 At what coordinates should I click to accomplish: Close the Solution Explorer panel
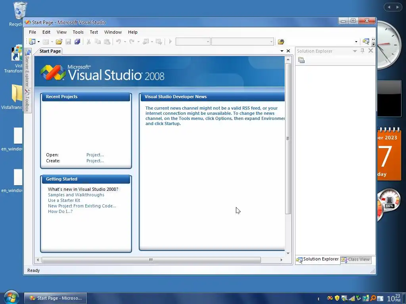371,51
